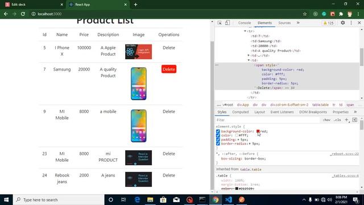Uncheck the padding style property
The image size is (364, 205).
tap(218, 140)
